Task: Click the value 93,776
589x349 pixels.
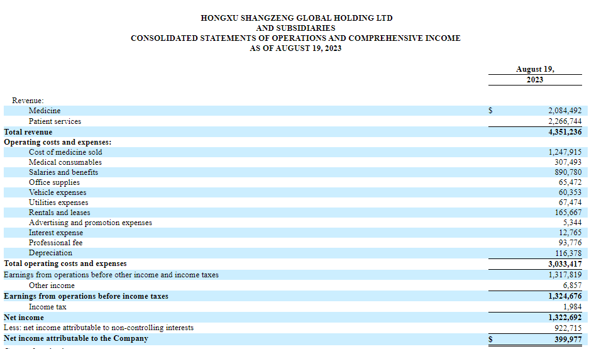Action: [570, 243]
